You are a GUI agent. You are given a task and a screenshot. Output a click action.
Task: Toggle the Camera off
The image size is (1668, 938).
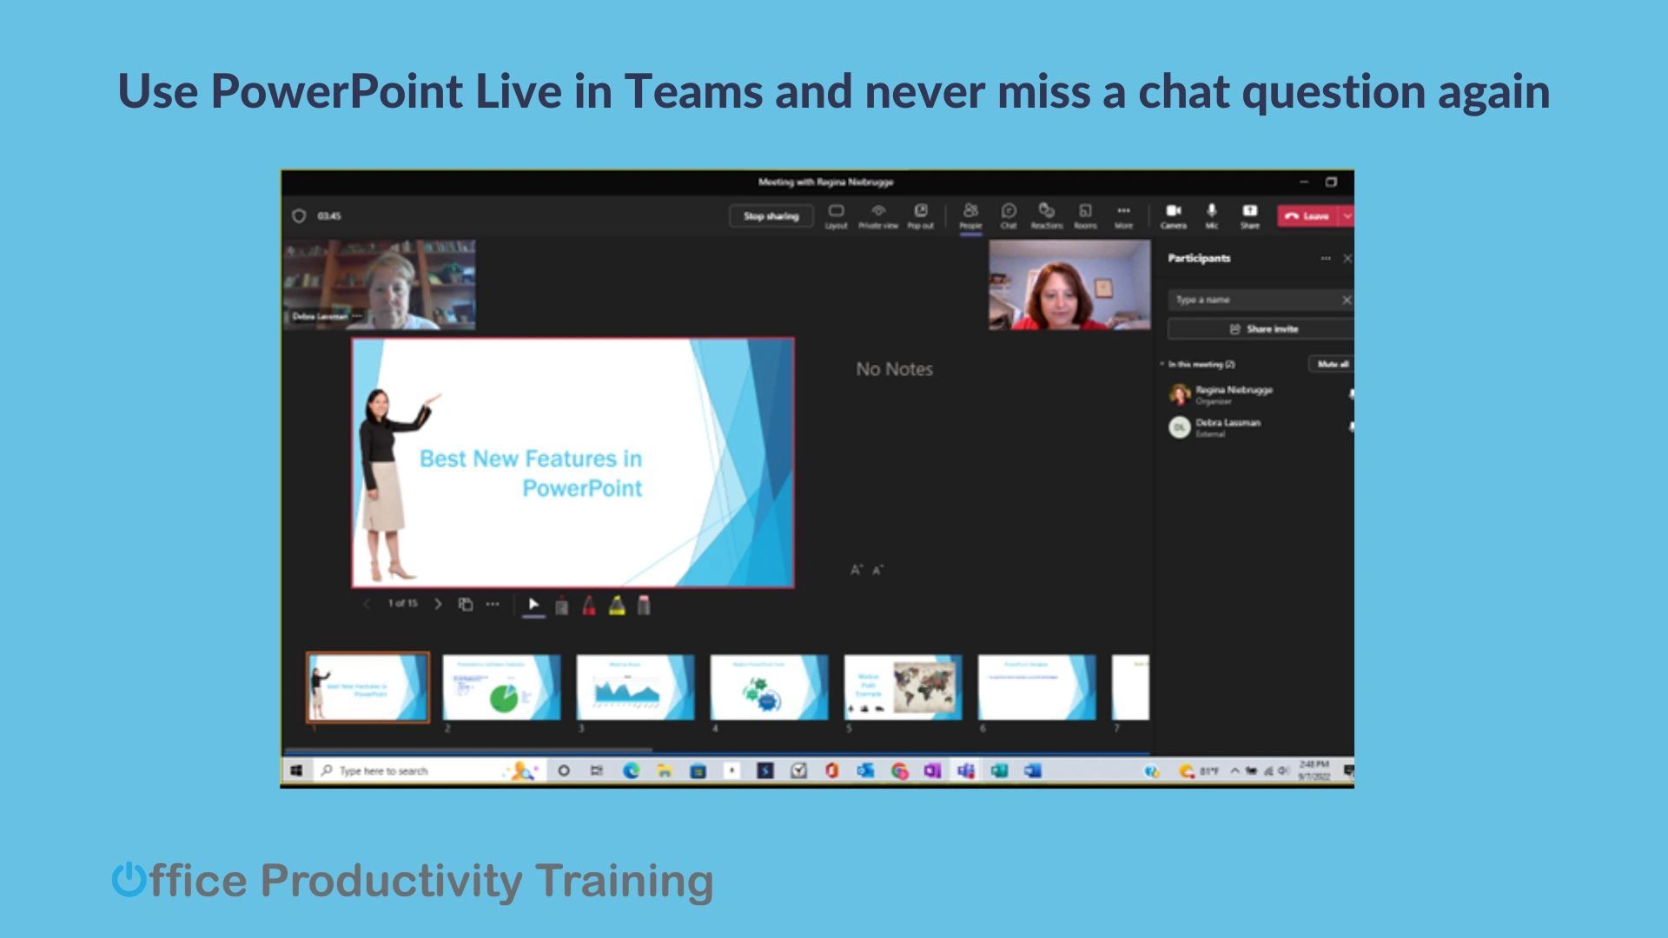1174,215
